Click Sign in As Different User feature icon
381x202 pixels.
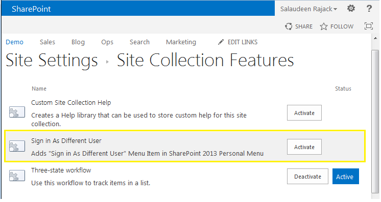click(x=17, y=147)
